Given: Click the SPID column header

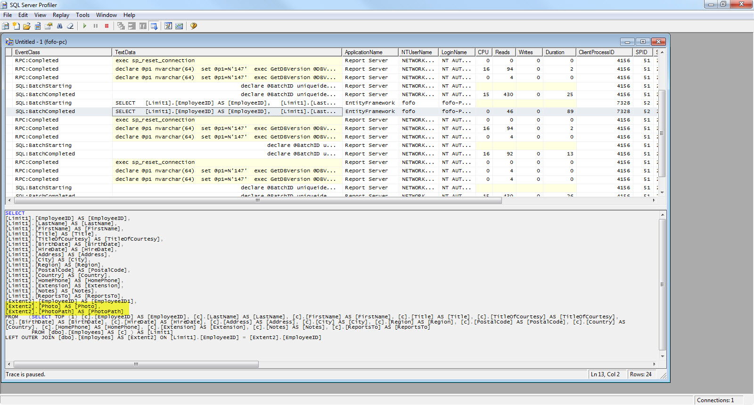Looking at the screenshot, I should [643, 52].
